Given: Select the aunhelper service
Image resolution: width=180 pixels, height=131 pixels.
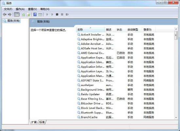Looking at the screenshot, I should pos(116,85).
